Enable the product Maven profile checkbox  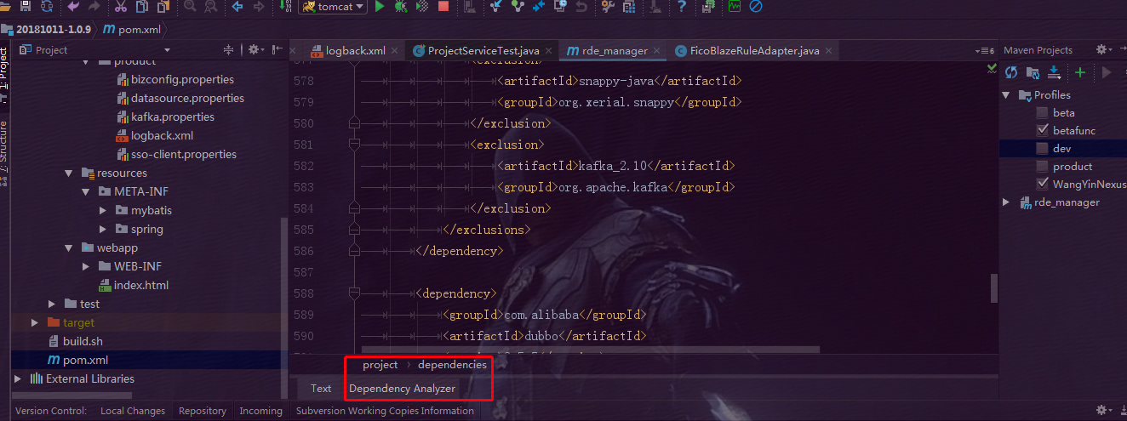(x=1043, y=166)
